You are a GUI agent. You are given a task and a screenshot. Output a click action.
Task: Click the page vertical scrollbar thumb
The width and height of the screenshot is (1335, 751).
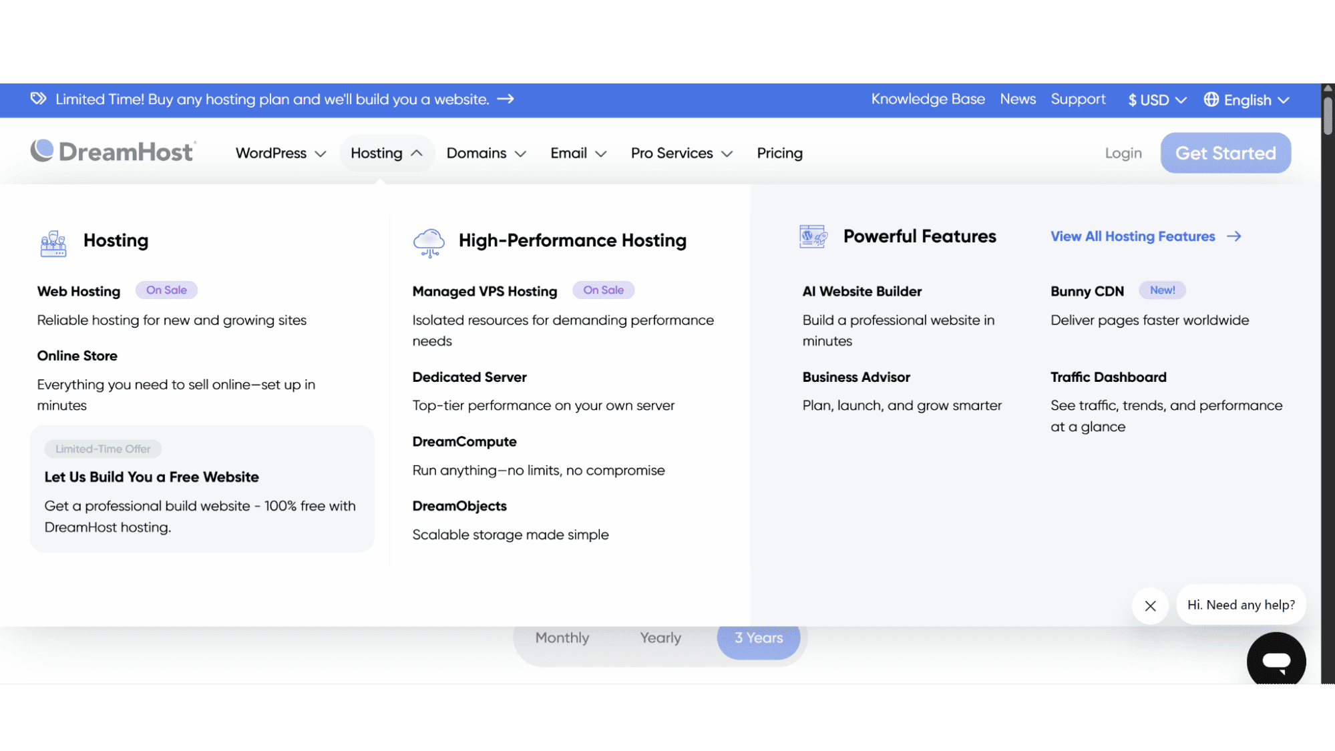pos(1328,115)
